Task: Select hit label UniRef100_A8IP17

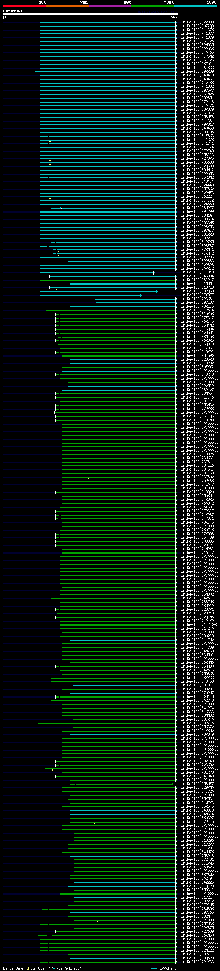Action: point(197,280)
